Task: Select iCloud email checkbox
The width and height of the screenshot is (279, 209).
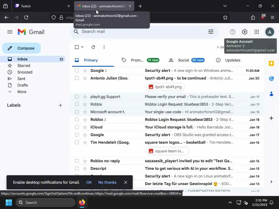Action: 77,127
